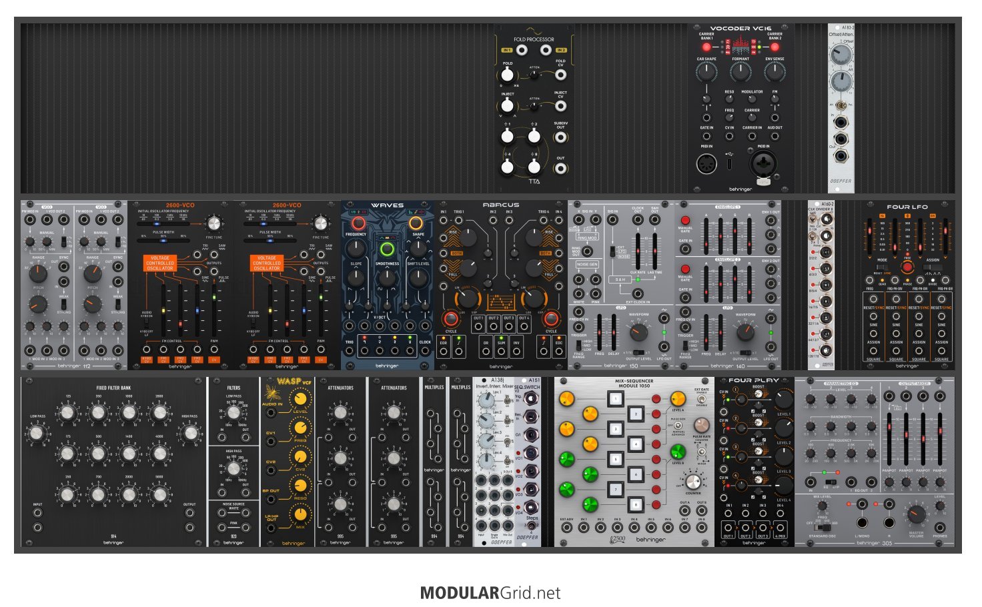Click the FOLD knob on Fold Processor

pyautogui.click(x=508, y=75)
